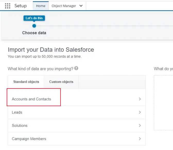Switch to the Home tab
The width and height of the screenshot is (173, 150).
(x=41, y=6)
